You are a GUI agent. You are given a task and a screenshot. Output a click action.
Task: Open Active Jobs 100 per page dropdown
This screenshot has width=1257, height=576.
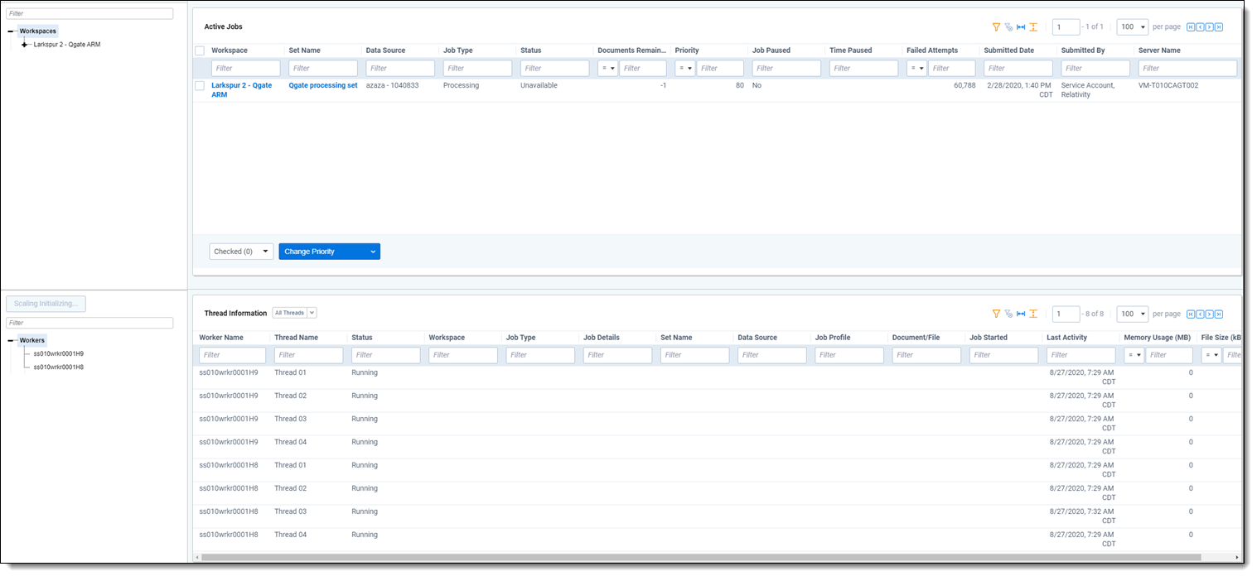[1132, 27]
